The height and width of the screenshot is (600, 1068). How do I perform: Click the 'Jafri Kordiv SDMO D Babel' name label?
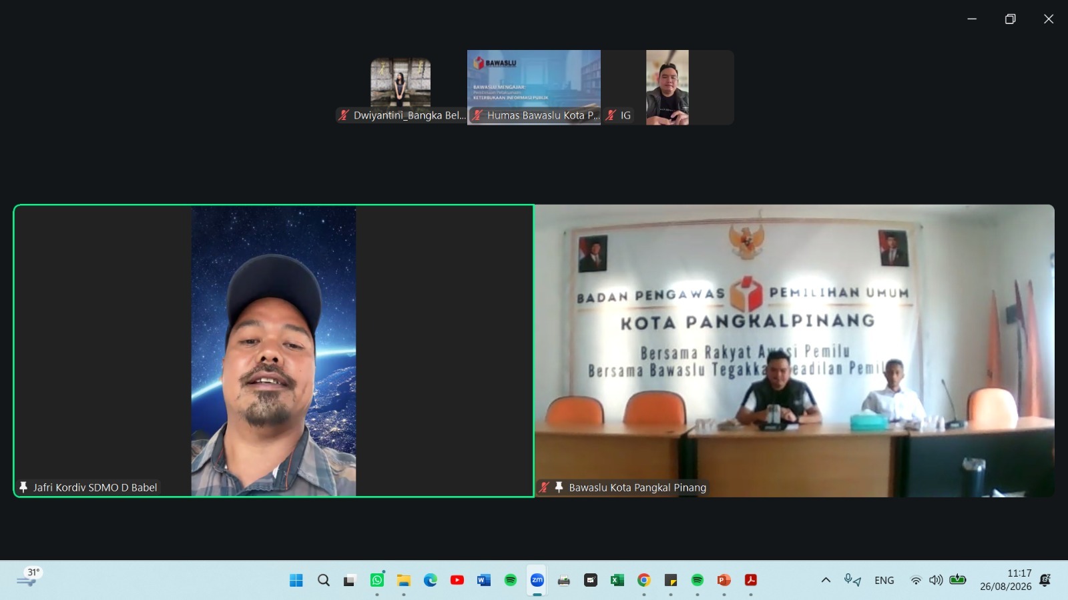[x=95, y=487]
